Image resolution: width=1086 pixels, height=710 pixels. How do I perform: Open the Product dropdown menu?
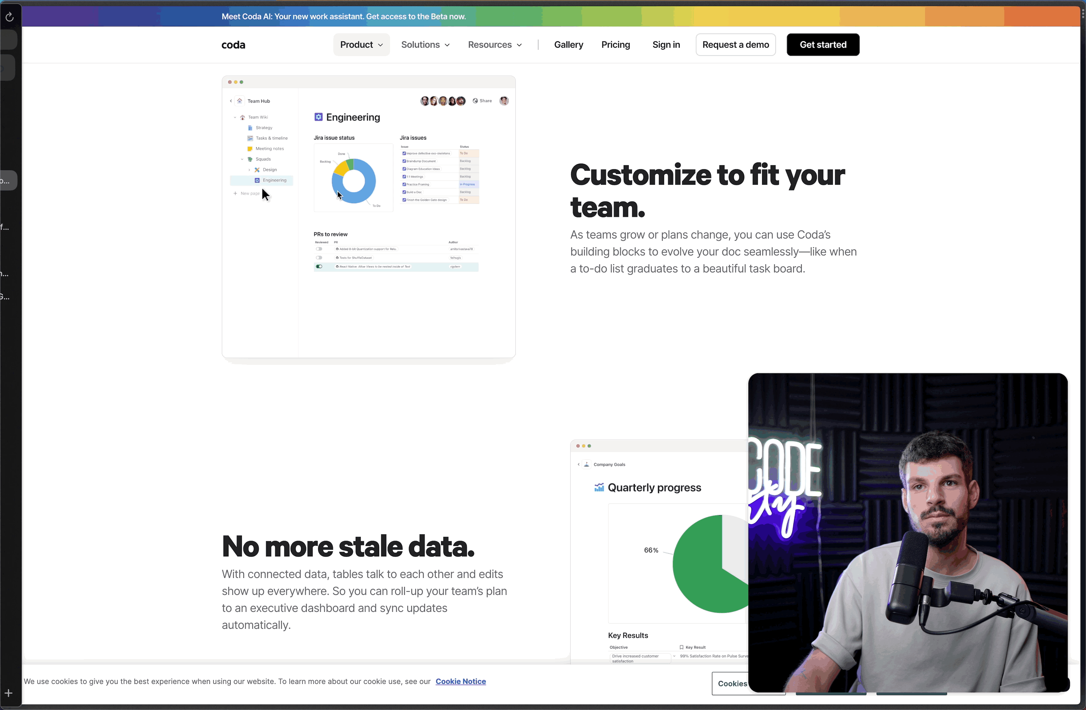361,45
